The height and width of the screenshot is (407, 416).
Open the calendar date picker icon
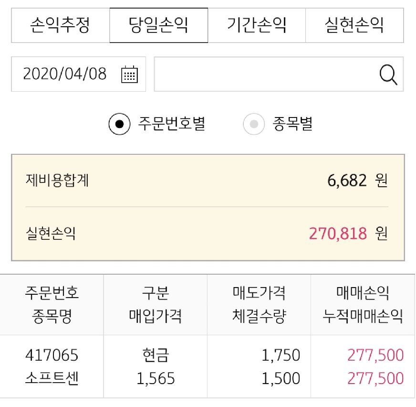[129, 74]
